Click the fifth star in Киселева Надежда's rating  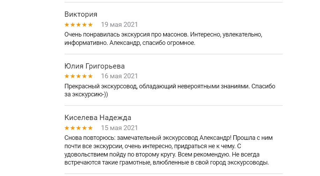[90, 128]
